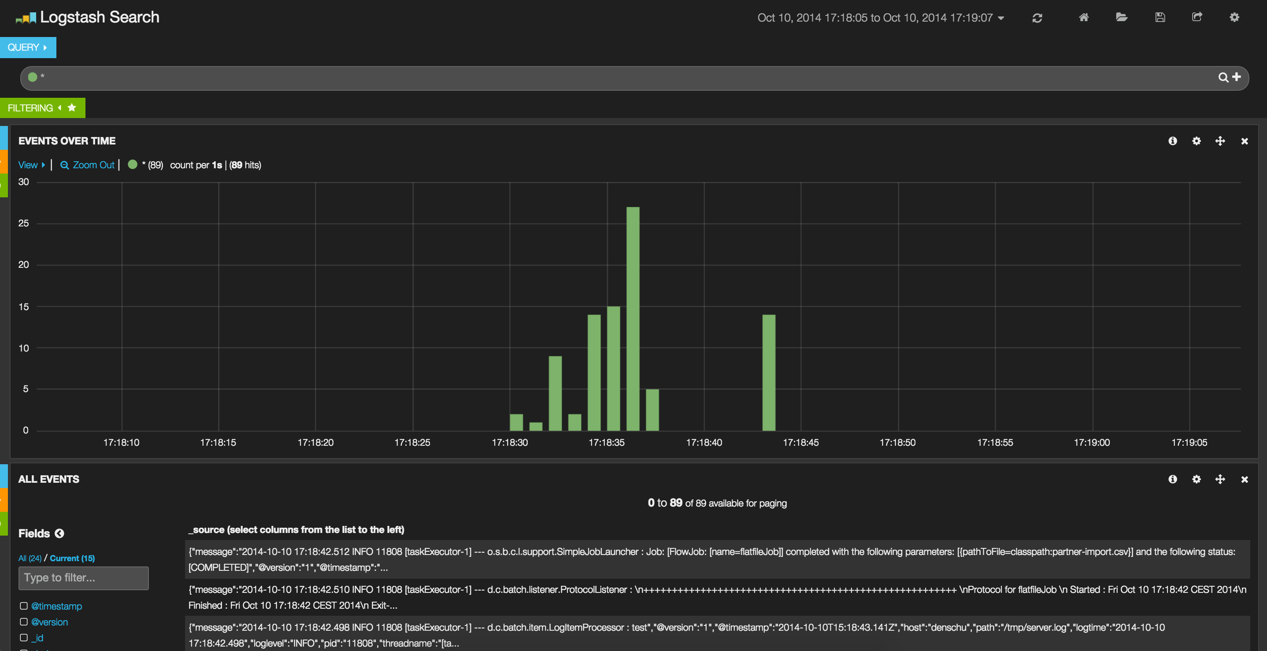Open the load dashboard folder icon
1267x651 pixels.
pos(1122,18)
